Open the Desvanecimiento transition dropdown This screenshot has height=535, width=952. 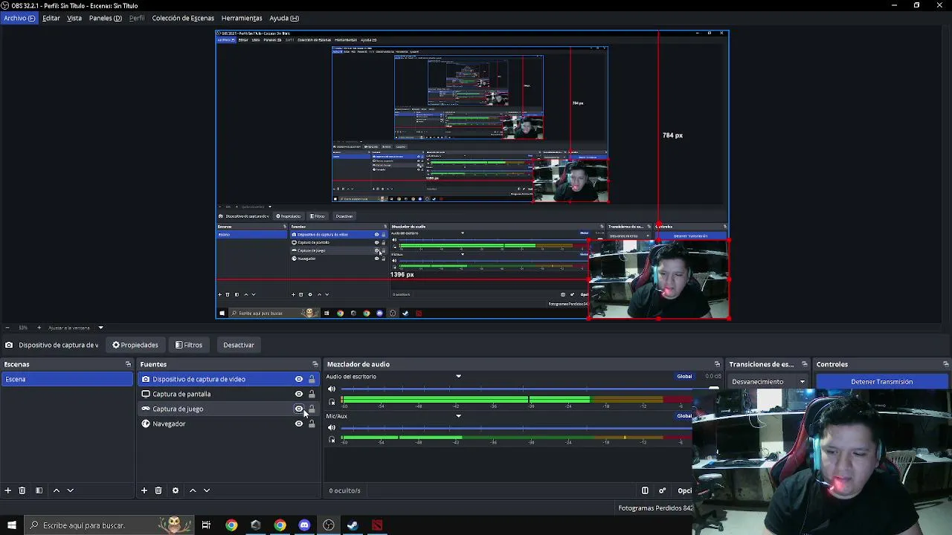click(768, 382)
